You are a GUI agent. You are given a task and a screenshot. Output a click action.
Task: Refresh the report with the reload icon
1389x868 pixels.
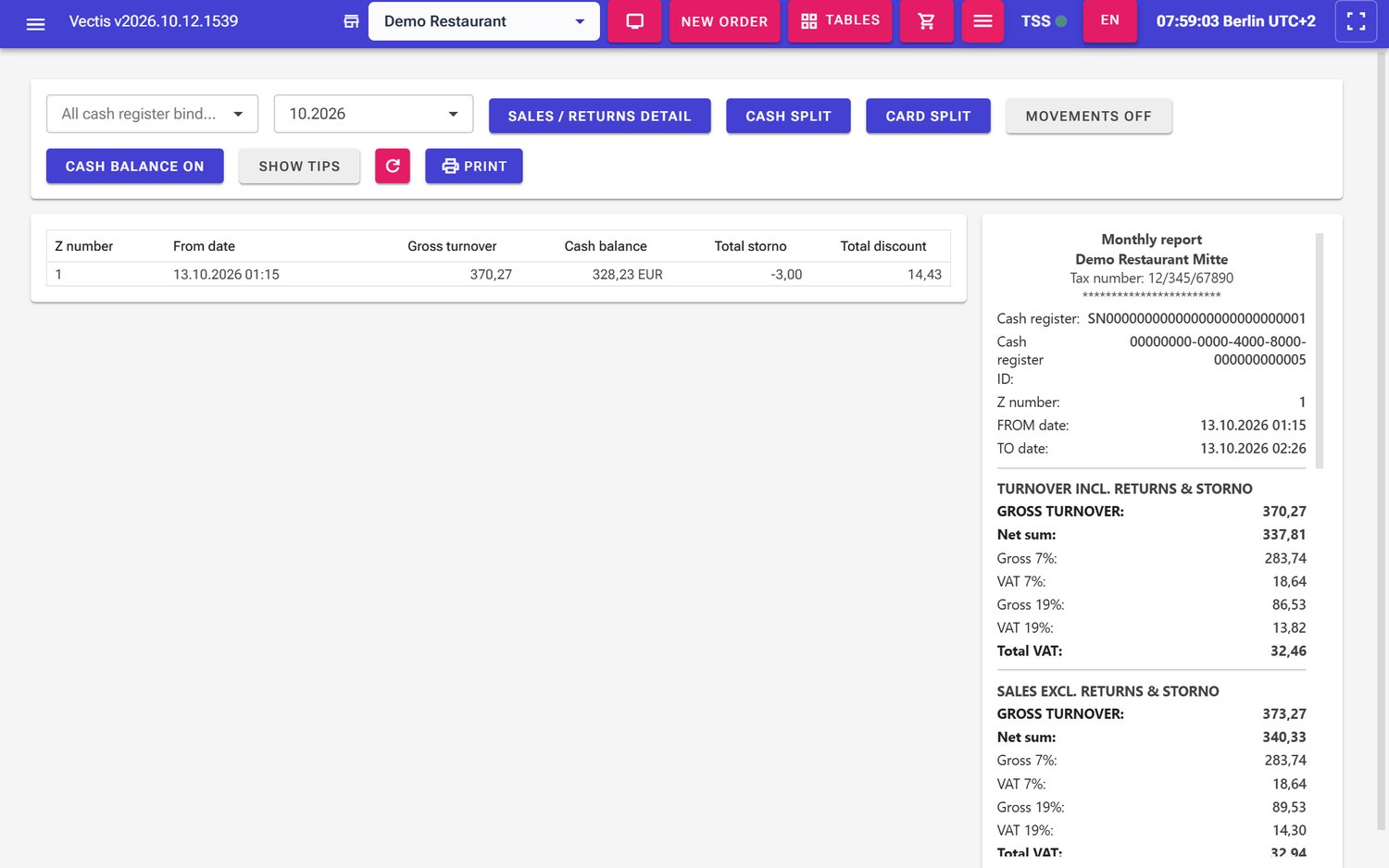pos(393,166)
